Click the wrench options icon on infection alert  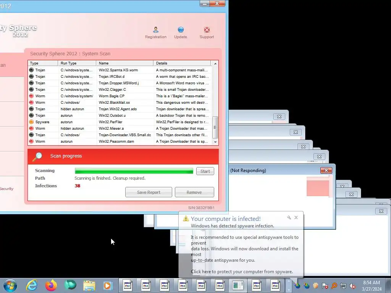pos(289,217)
